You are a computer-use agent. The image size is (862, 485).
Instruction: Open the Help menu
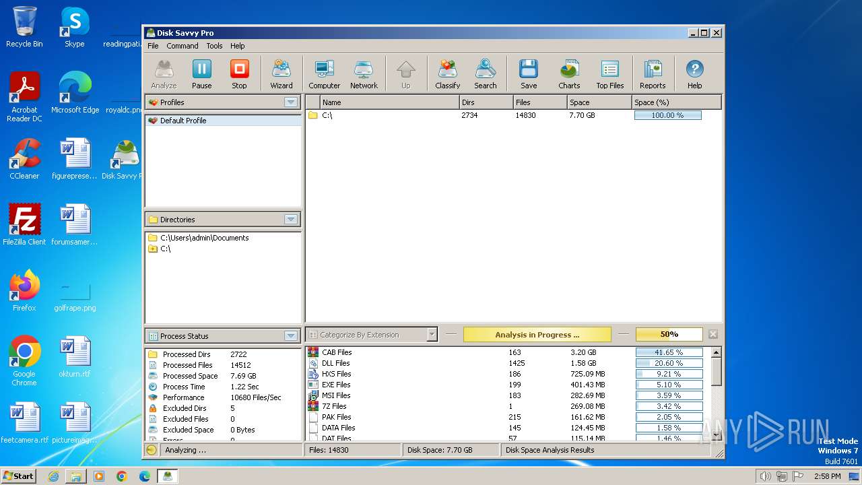(238, 46)
